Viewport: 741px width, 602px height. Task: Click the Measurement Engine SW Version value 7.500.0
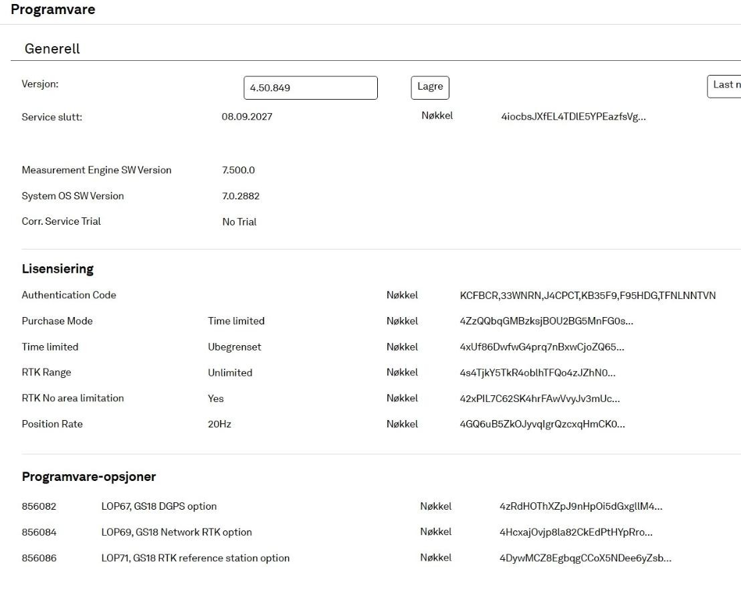tap(238, 170)
